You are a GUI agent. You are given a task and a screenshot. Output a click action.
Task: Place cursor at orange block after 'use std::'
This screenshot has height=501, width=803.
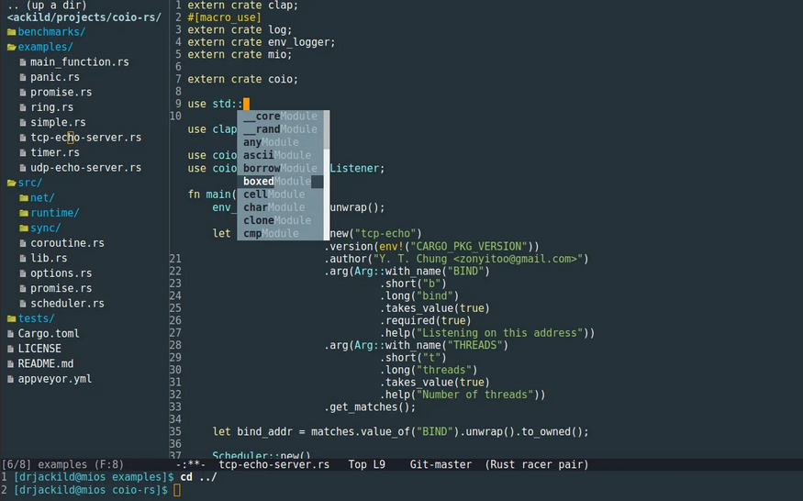(246, 104)
